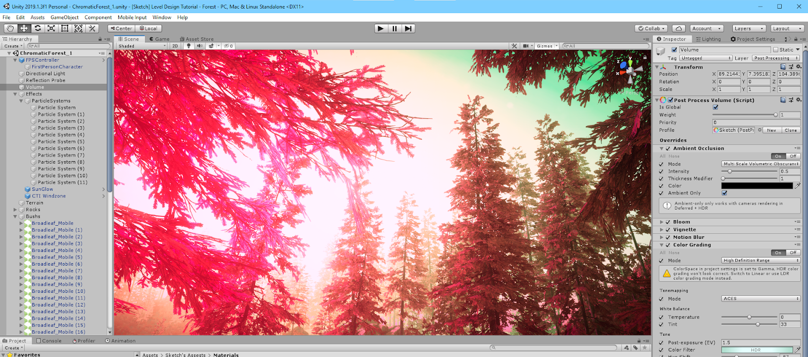Open Post Process Volume gear menu
Image resolution: width=808 pixels, height=357 pixels.
pyautogui.click(x=798, y=100)
